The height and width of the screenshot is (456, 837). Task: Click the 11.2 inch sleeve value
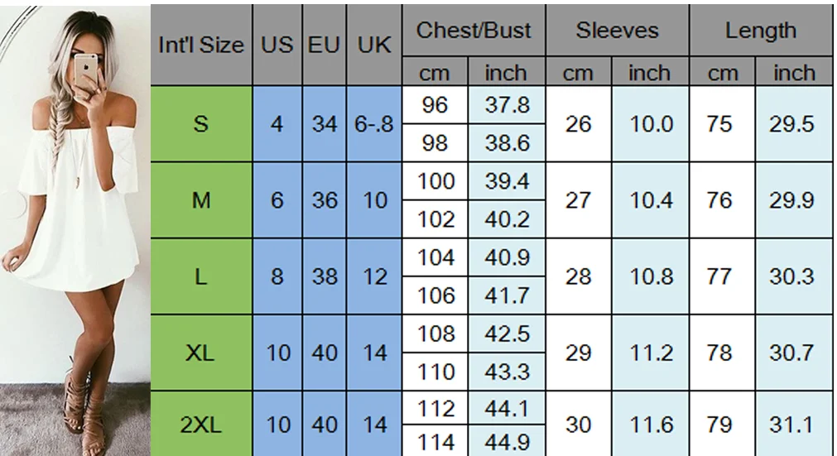[651, 353]
